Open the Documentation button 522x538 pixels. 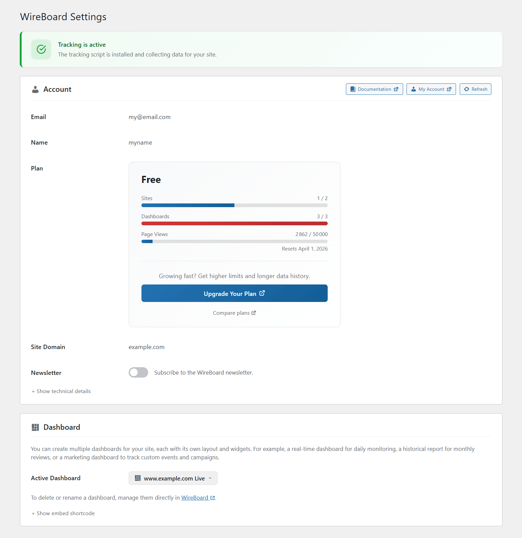tap(374, 89)
